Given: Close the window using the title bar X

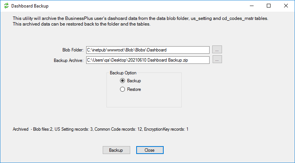Looking at the screenshot, I should click(x=286, y=6).
